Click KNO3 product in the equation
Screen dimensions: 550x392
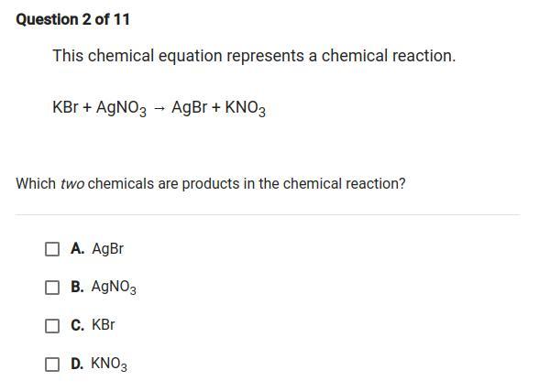coord(245,108)
